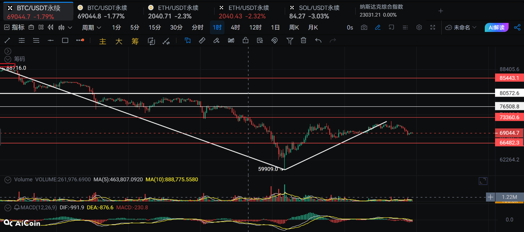524x232 pixels.
Task: Toggle the magnet snap mode
Action: click(274, 40)
